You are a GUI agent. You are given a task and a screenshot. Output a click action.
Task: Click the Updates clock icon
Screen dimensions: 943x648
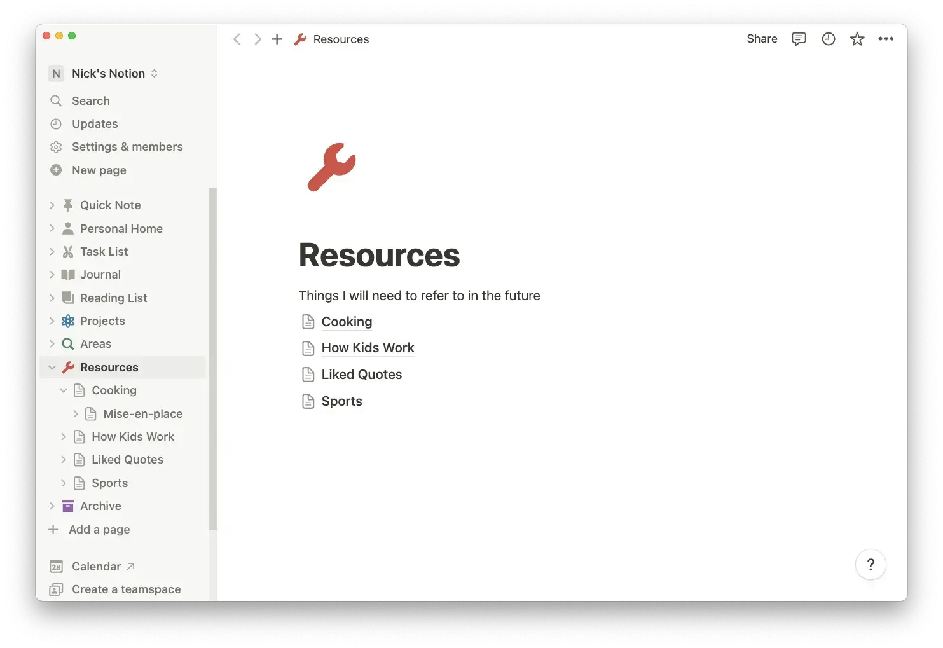pyautogui.click(x=56, y=123)
